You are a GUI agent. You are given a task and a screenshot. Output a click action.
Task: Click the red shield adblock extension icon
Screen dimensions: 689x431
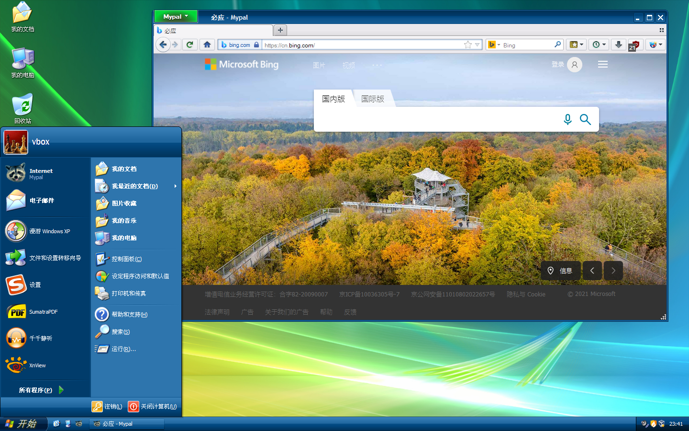(634, 45)
